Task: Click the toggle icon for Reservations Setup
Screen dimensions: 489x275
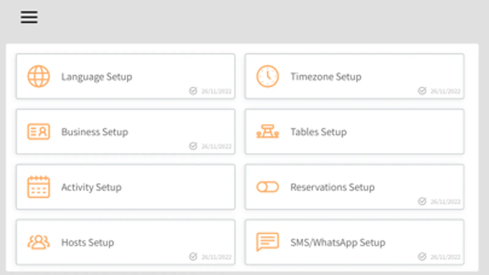Action: point(267,187)
